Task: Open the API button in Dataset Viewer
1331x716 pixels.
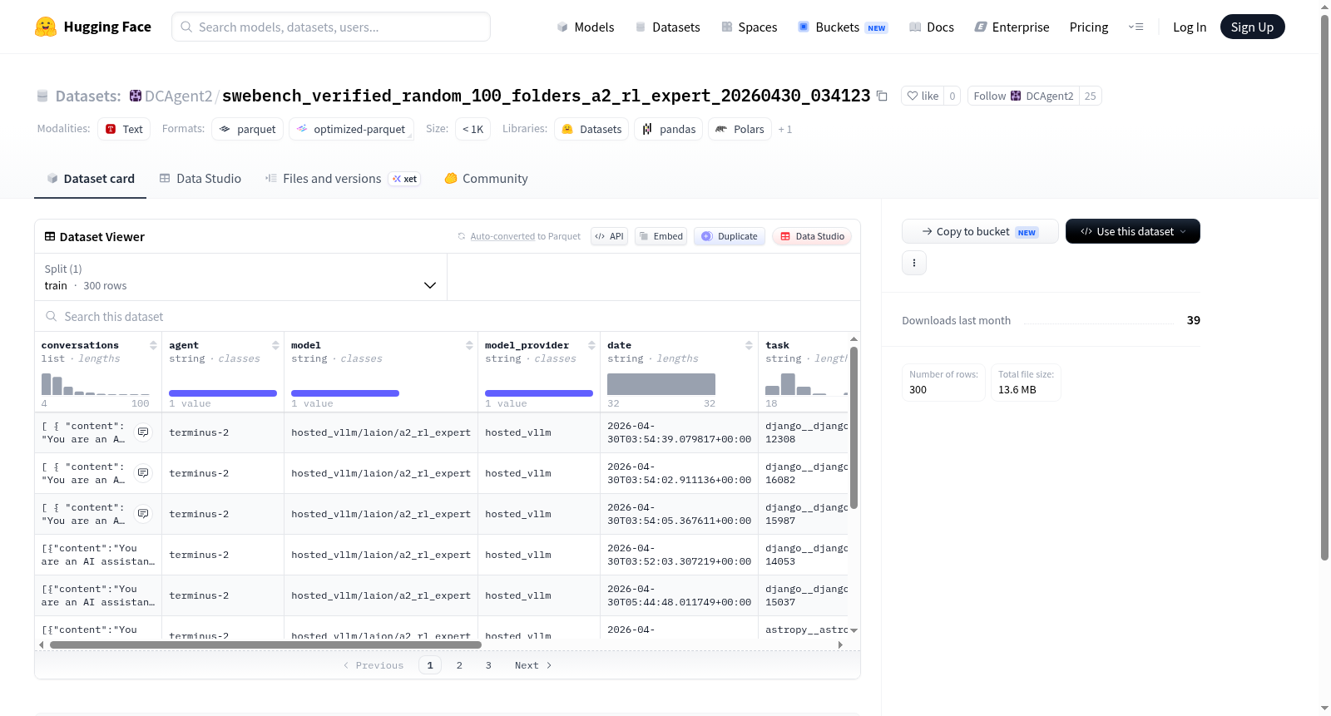Action: point(609,236)
